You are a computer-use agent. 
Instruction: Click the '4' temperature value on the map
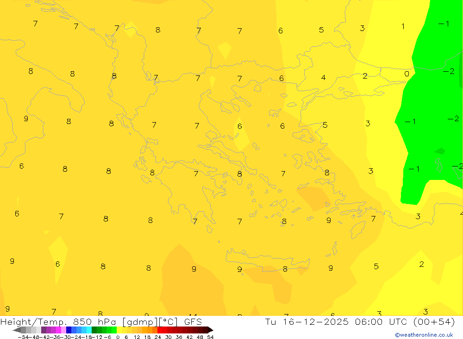pos(323,77)
